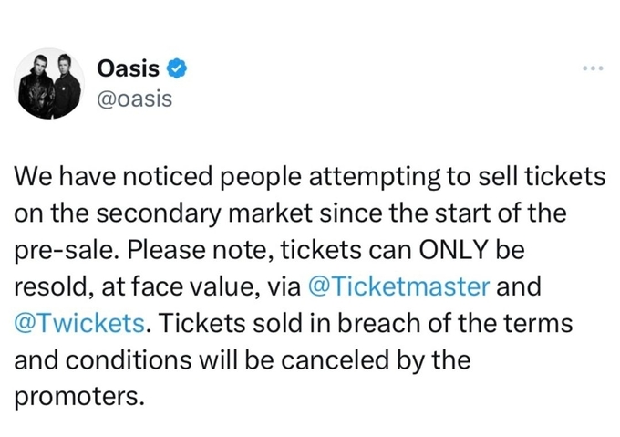The width and height of the screenshot is (620, 437).
Task: Open the three-dot more options menu
Action: point(593,68)
